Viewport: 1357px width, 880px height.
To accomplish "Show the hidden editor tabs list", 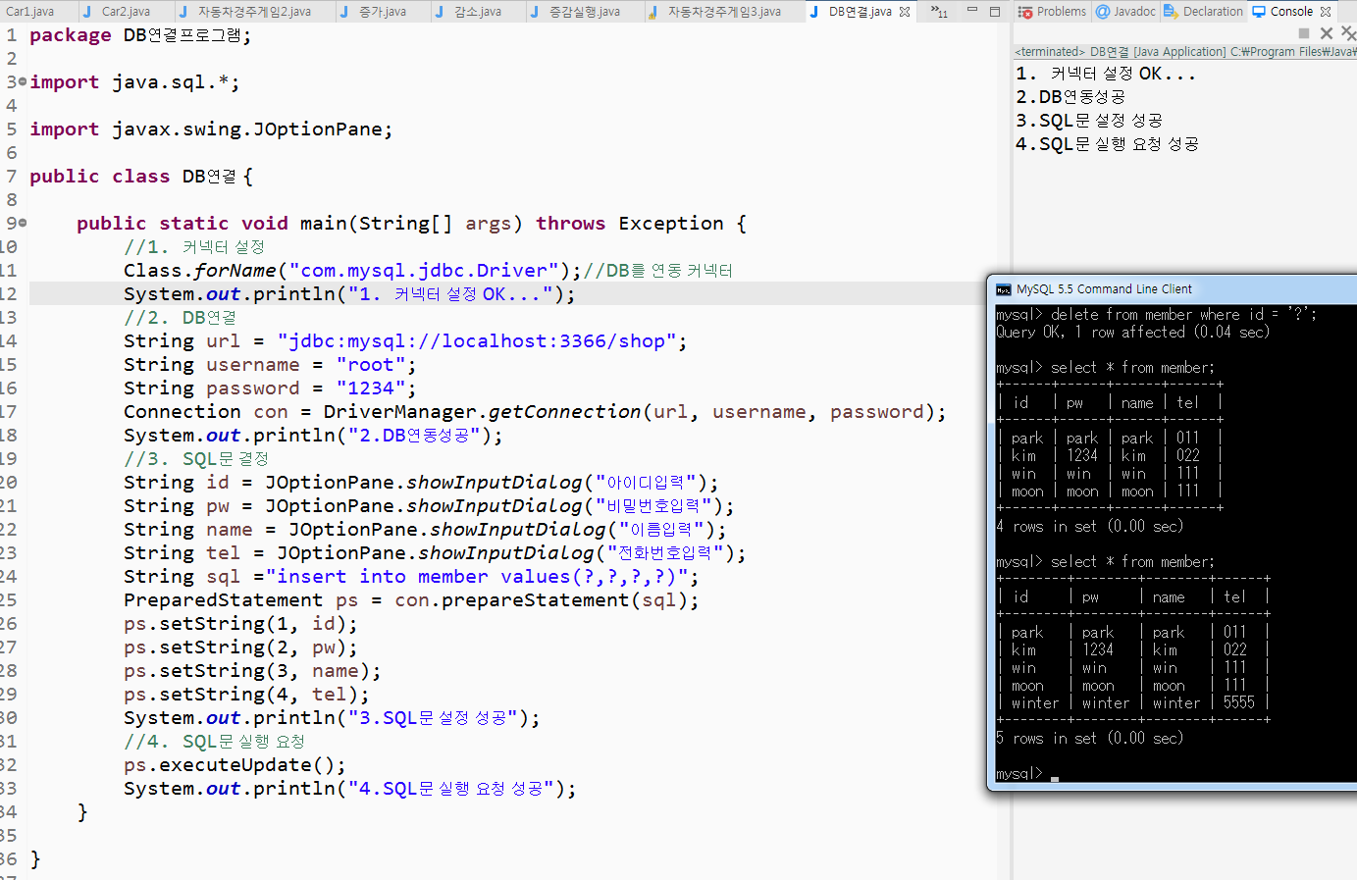I will 939,12.
